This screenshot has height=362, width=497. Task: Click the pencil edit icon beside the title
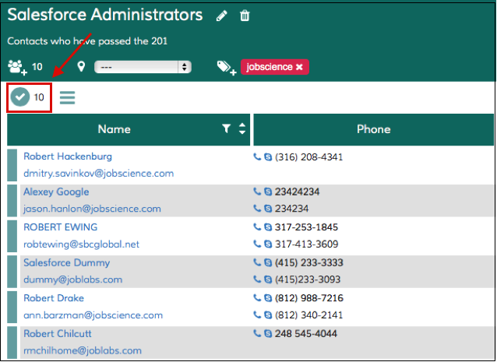pyautogui.click(x=221, y=16)
